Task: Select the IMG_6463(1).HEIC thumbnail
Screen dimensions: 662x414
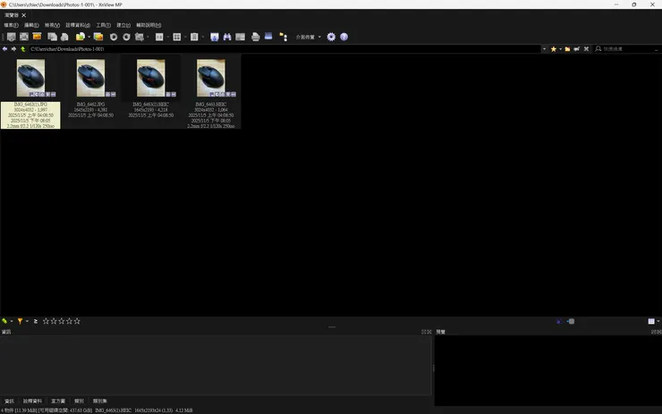Action: (x=151, y=78)
